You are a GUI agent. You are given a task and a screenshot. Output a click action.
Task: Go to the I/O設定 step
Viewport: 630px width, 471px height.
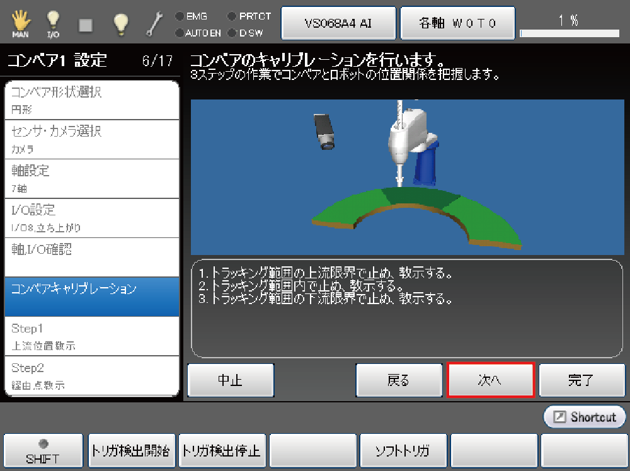(x=92, y=217)
